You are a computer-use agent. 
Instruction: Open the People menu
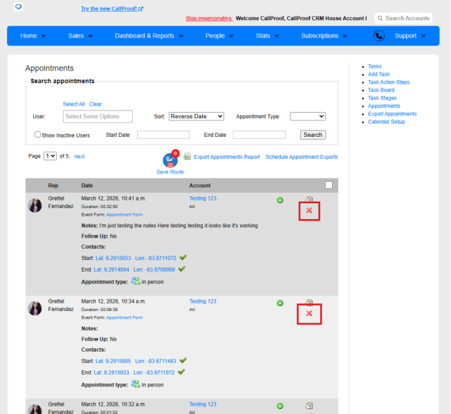click(219, 36)
